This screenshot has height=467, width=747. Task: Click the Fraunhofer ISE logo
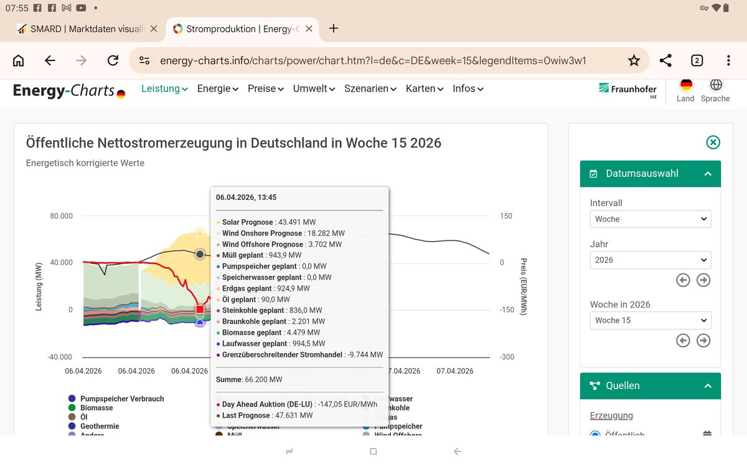(627, 92)
